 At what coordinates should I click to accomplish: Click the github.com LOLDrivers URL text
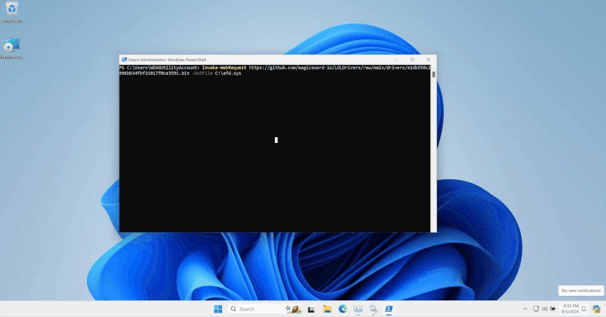point(339,67)
